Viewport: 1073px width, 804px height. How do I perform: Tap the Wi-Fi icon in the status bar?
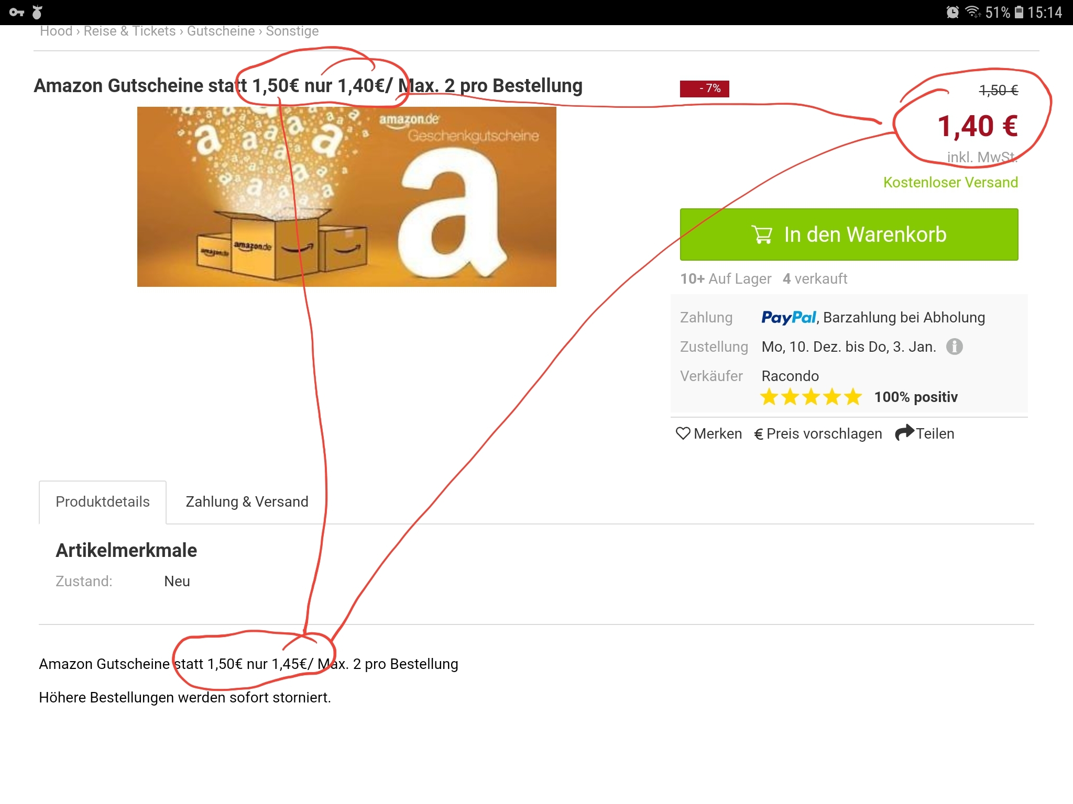973,12
